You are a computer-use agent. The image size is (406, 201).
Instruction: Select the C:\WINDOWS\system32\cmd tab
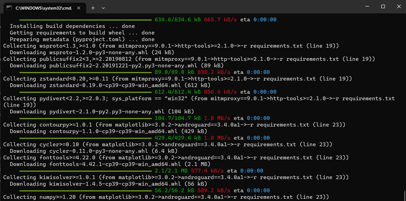(44, 8)
